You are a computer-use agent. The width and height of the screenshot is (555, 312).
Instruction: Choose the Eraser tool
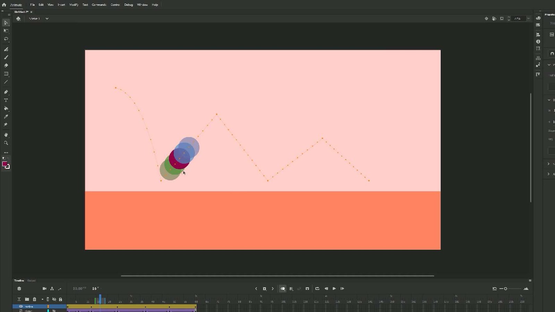point(6,65)
